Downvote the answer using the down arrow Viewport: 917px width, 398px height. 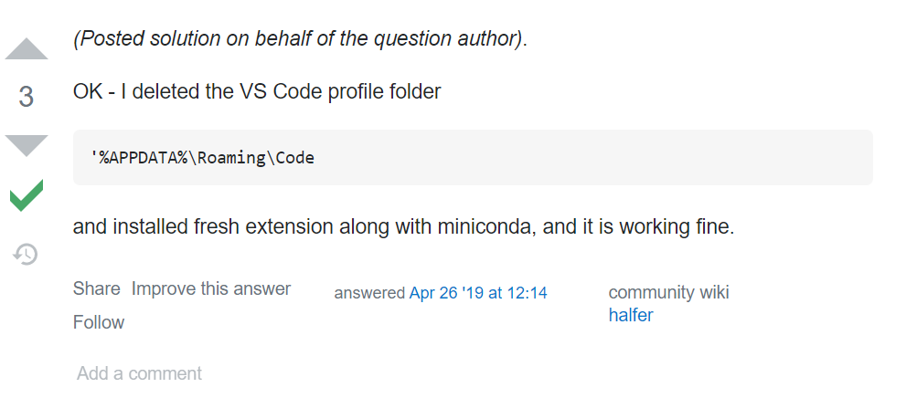[x=27, y=145]
